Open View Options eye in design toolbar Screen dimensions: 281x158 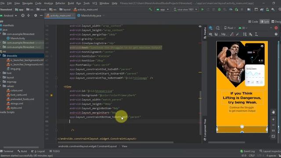[211, 34]
